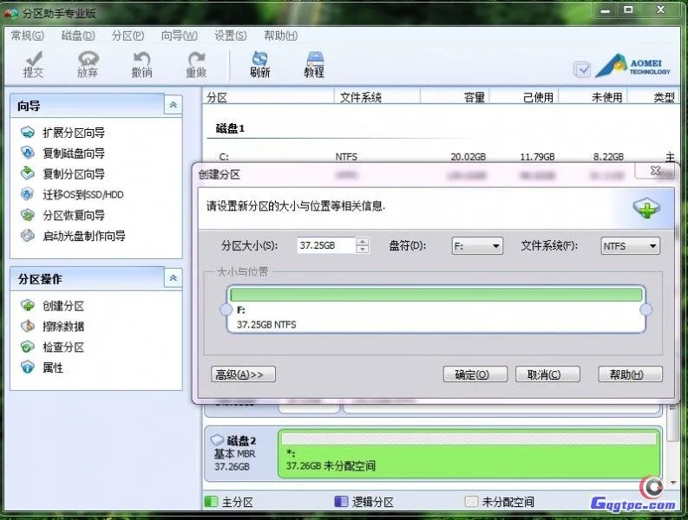Image resolution: width=688 pixels, height=520 pixels.
Task: Close the 创建分区 dialog
Action: [x=656, y=171]
